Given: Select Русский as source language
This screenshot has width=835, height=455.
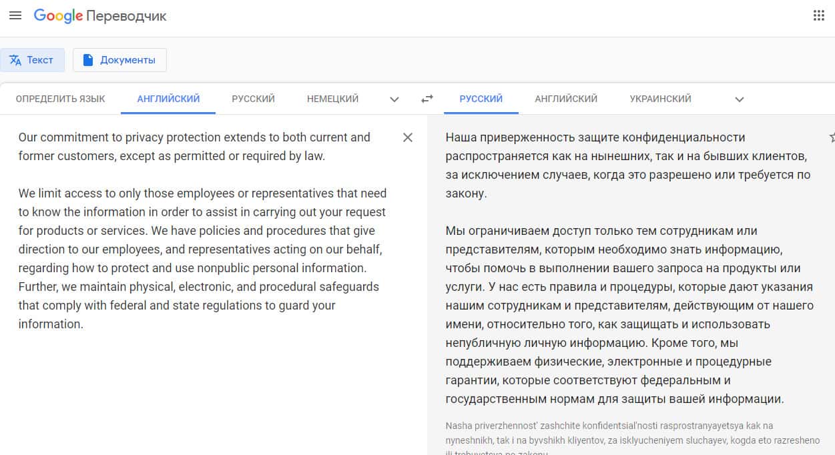Looking at the screenshot, I should pos(253,99).
